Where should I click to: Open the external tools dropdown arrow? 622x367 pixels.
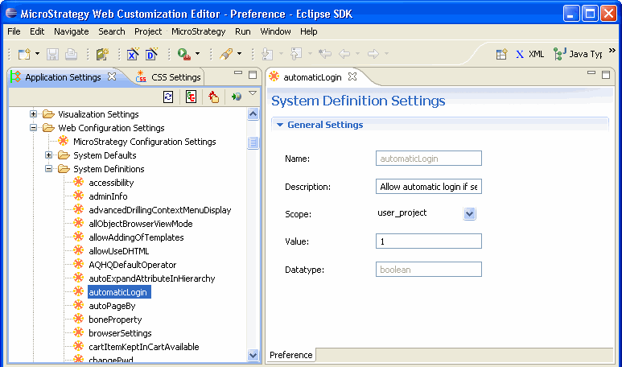198,54
